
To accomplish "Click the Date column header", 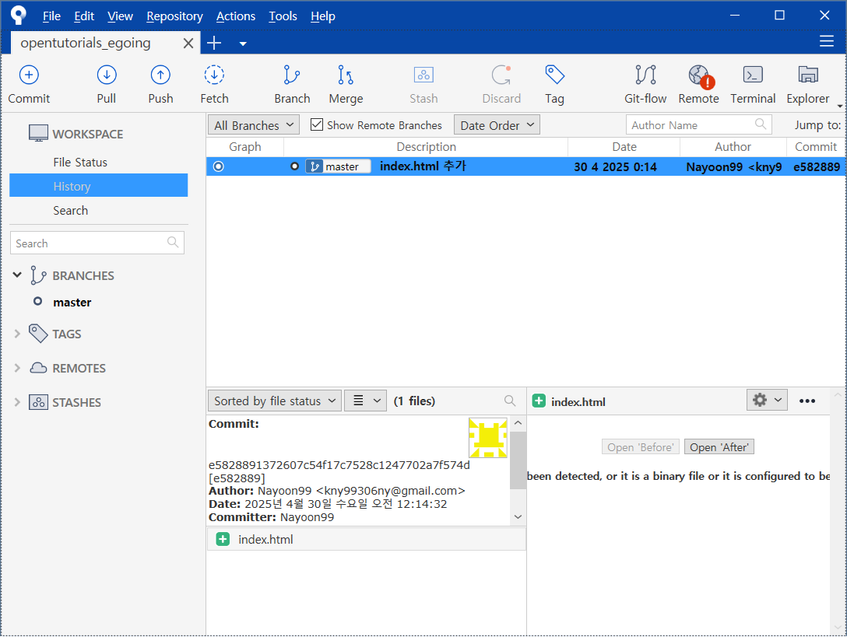I will (624, 147).
